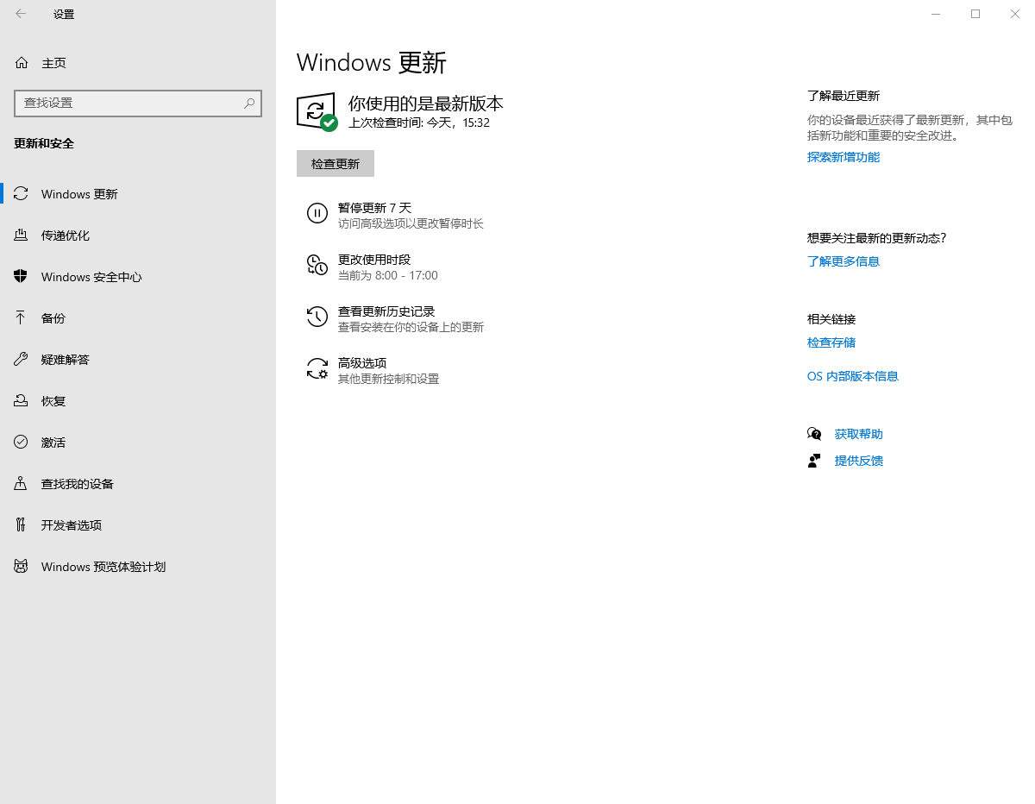The height and width of the screenshot is (804, 1035).
Task: Click the Windows 更新 sync icon in the sidebar
Action: point(21,194)
